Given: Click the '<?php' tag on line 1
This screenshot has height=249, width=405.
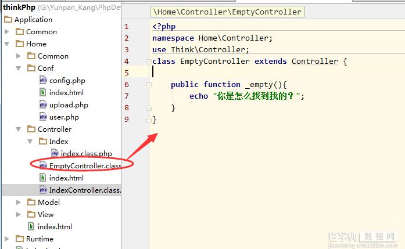Looking at the screenshot, I should [x=164, y=27].
